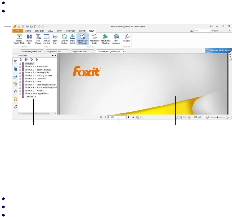Click the Save icon in quick access toolbar
232x217 pixels.
click(x=23, y=27)
